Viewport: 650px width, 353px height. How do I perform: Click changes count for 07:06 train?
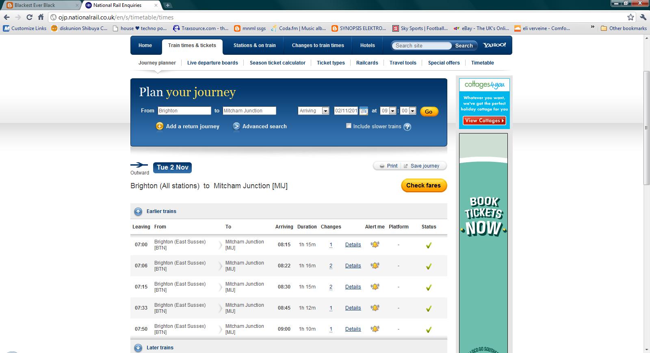click(x=331, y=266)
